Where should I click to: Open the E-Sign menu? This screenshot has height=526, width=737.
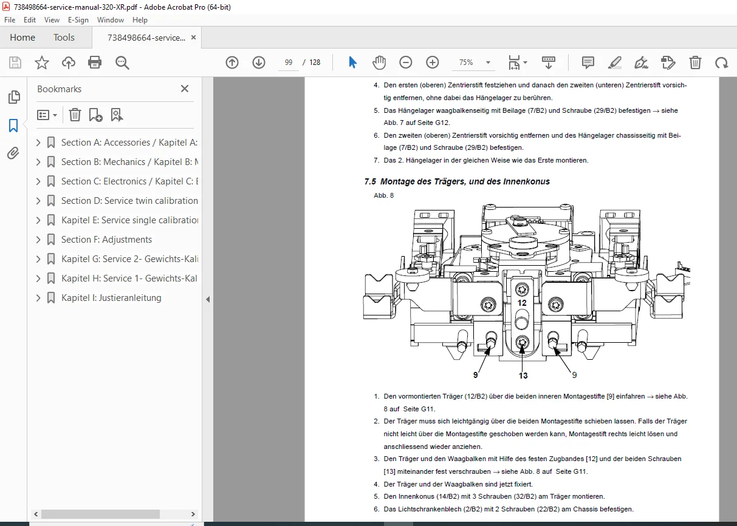tap(78, 20)
